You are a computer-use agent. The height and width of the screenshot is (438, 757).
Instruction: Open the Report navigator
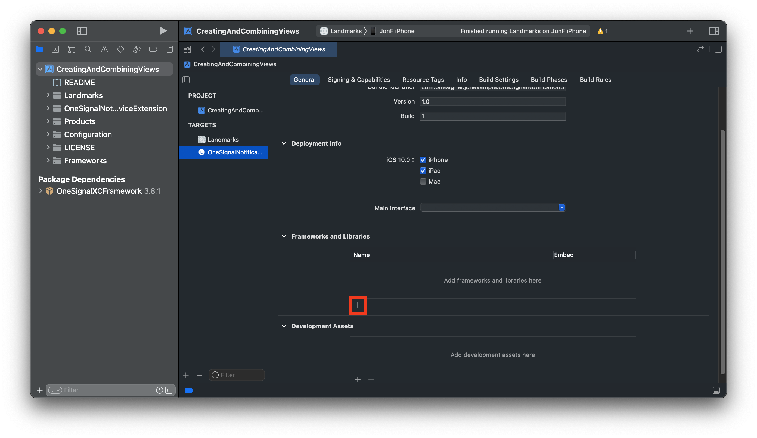coord(170,49)
